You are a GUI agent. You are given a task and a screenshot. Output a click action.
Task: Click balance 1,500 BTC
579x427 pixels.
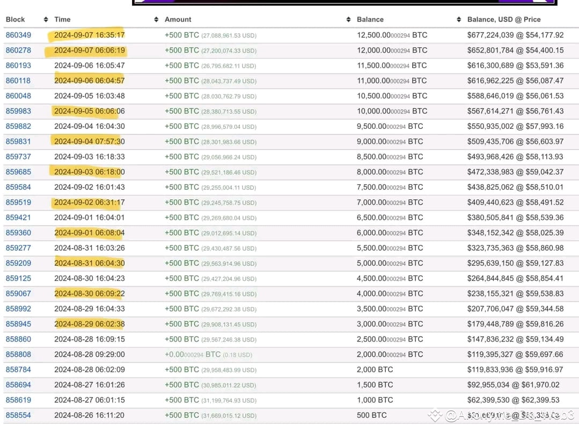coord(375,385)
